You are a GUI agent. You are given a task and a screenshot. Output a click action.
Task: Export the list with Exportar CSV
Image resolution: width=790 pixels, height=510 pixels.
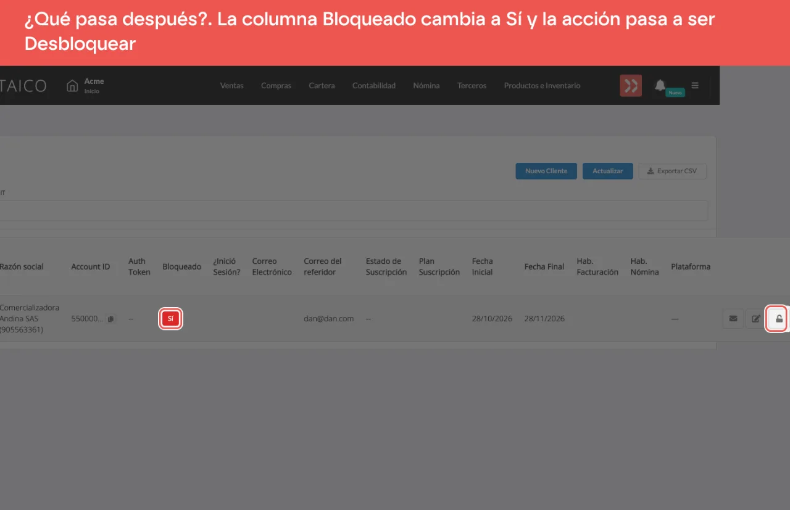point(672,171)
